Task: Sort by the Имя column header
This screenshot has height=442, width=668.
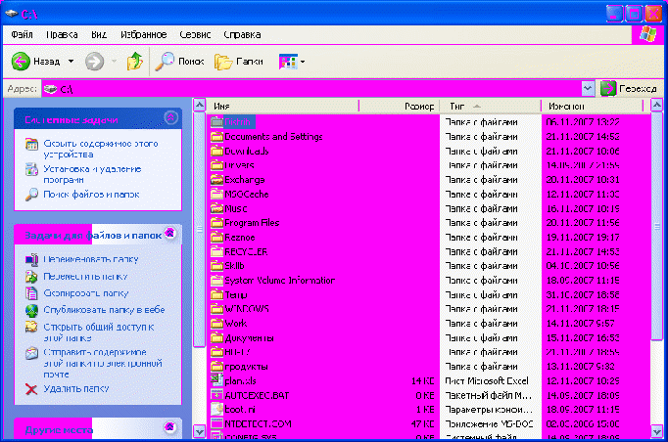Action: (x=283, y=106)
